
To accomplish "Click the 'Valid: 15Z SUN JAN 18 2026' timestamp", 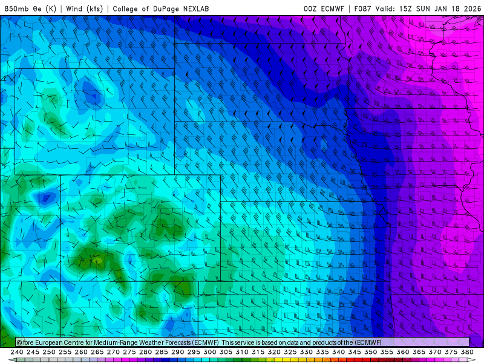I will 428,8.
